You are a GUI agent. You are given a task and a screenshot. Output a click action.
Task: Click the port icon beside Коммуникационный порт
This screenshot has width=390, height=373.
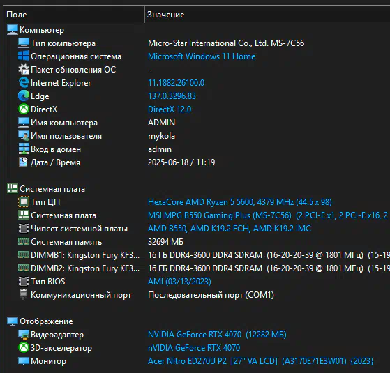tap(24, 294)
